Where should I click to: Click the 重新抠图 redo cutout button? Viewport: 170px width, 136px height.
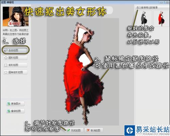coord(15,111)
